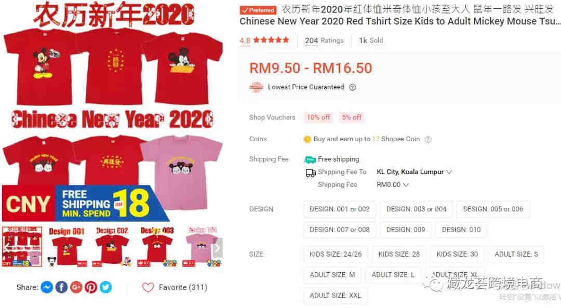The width and height of the screenshot is (561, 308).
Task: Expand RM0.00 shipping fee dropdown
Action: pos(393,185)
